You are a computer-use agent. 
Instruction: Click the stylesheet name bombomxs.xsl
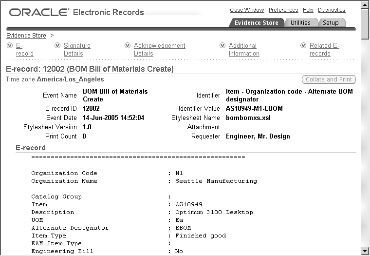[x=248, y=118]
